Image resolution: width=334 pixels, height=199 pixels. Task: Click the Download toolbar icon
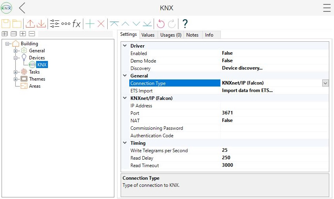tap(41, 24)
